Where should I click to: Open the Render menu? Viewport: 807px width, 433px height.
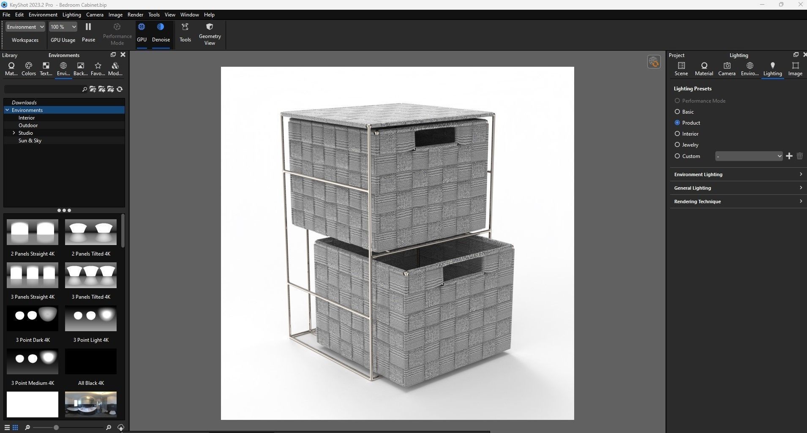click(135, 14)
